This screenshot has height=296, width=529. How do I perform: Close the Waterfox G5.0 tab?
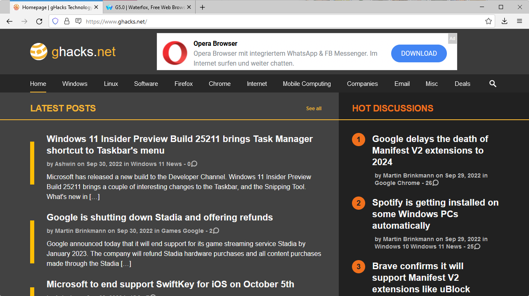pyautogui.click(x=189, y=7)
